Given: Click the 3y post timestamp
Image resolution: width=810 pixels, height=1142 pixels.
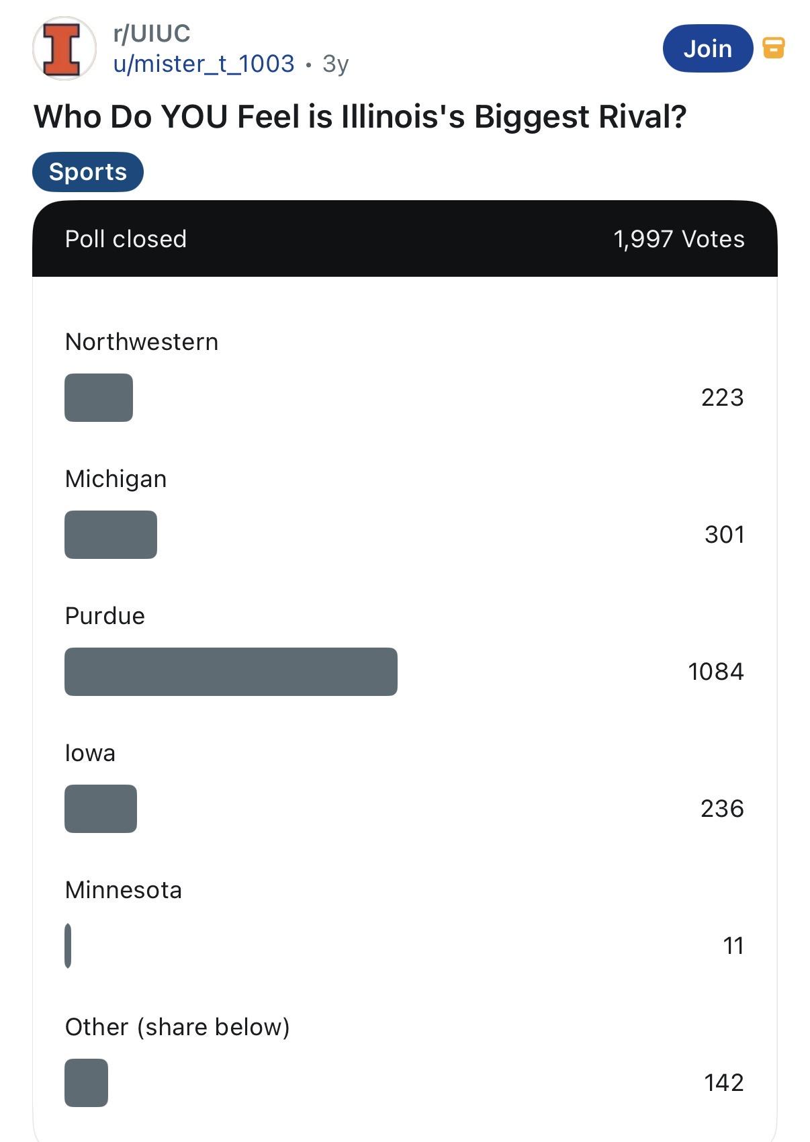Looking at the screenshot, I should (x=335, y=64).
